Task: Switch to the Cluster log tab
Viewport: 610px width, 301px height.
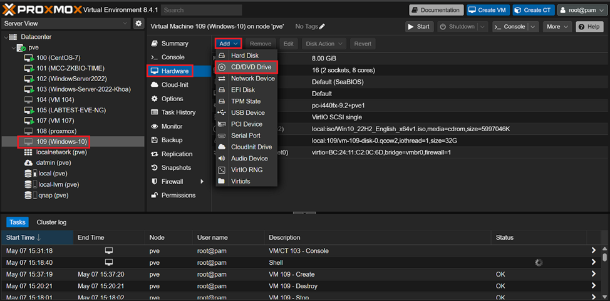Action: (51, 222)
